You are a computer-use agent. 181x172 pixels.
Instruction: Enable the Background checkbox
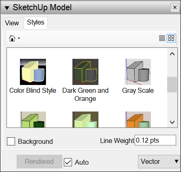[11, 141]
